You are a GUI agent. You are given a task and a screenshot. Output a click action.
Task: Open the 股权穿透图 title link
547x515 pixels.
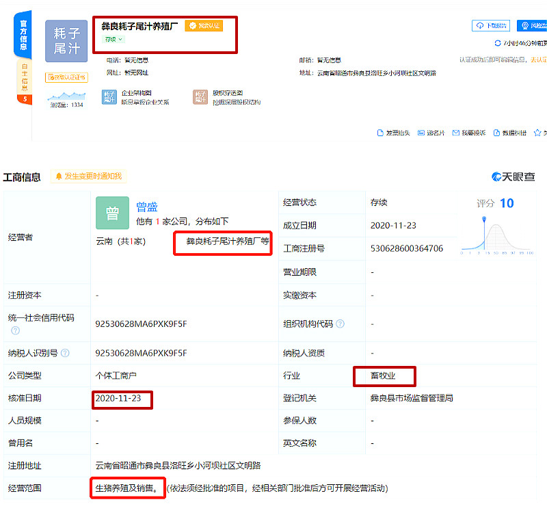click(228, 93)
